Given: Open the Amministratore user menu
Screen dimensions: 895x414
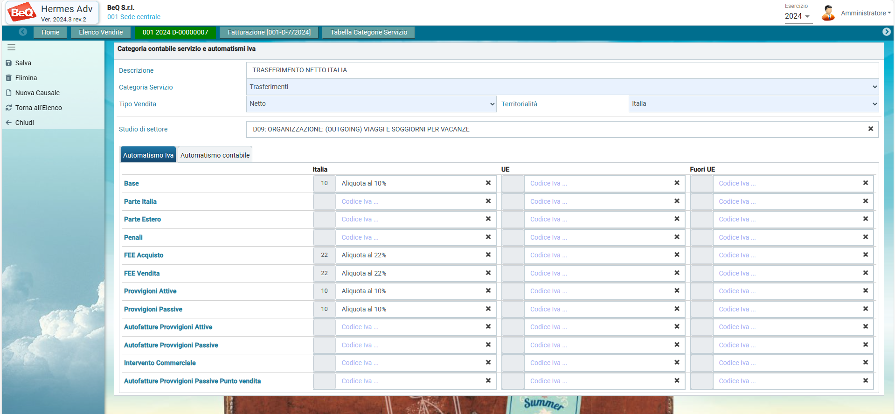Looking at the screenshot, I should point(865,13).
